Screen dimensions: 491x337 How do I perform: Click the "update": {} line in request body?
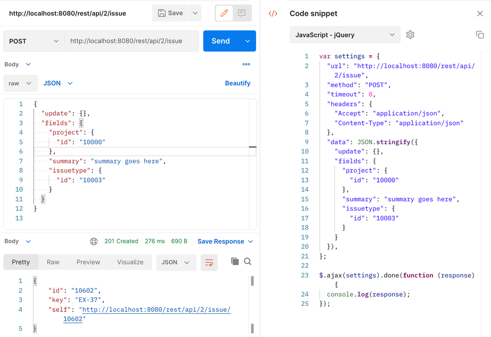tap(65, 114)
